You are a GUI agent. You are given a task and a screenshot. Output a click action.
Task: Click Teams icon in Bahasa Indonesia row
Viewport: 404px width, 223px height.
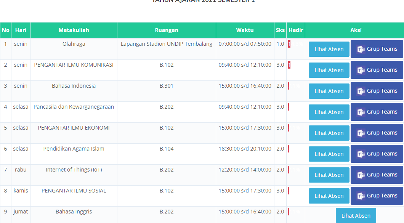point(361,91)
